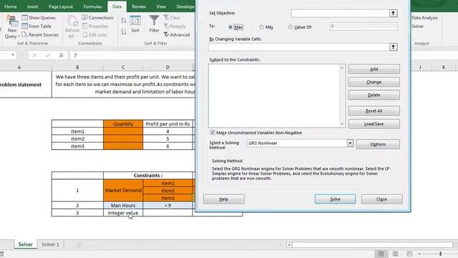Open Recent Sources icon

point(25,34)
